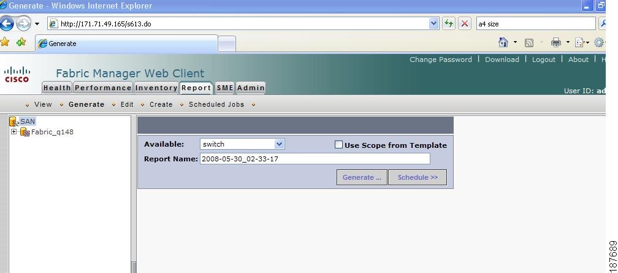Open the recent pages dropdown arrow
This screenshot has height=273, width=618.
37,24
